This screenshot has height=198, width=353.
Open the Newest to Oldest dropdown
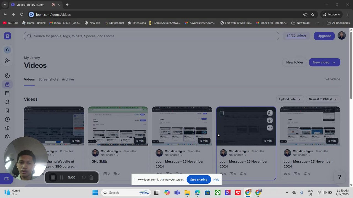(x=323, y=99)
